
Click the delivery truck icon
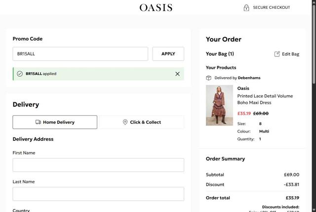pos(39,122)
